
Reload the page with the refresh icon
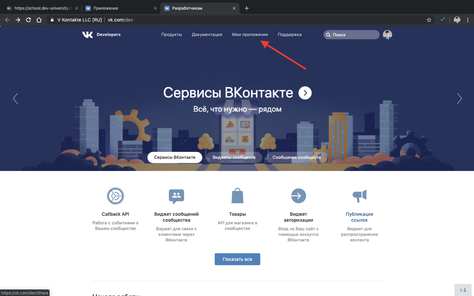tap(28, 20)
